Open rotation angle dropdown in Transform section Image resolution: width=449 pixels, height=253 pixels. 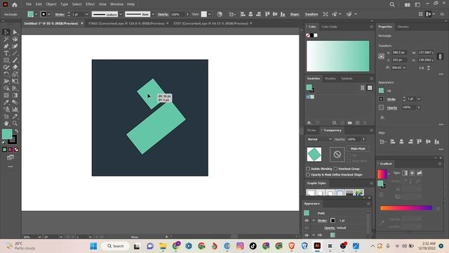coord(404,67)
